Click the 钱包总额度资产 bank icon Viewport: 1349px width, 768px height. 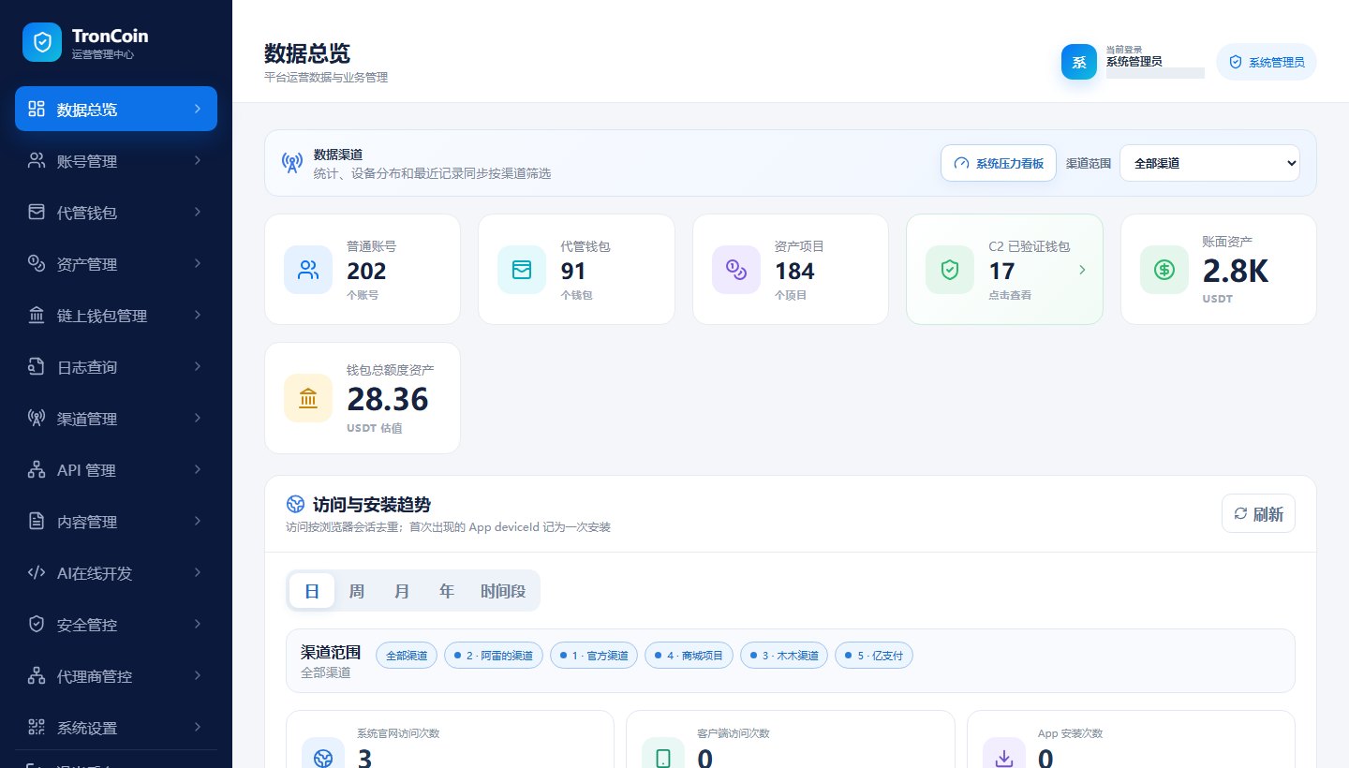click(308, 399)
